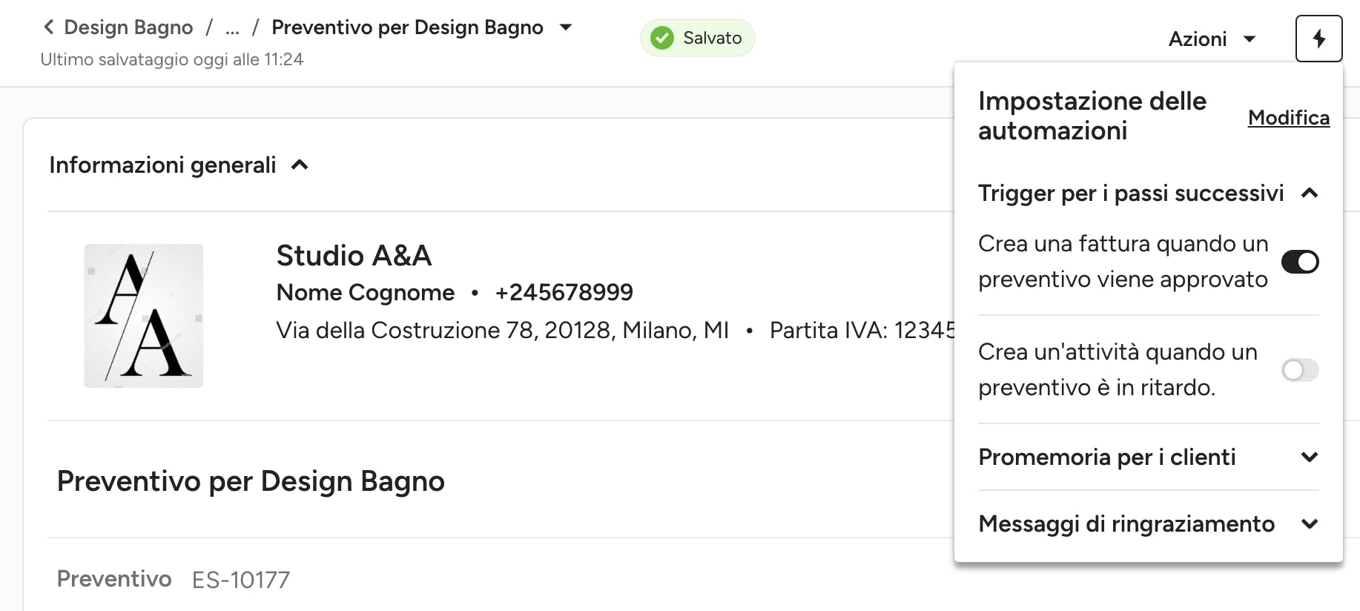Click the Salvato status badge
The width and height of the screenshot is (1360, 611).
(697, 38)
